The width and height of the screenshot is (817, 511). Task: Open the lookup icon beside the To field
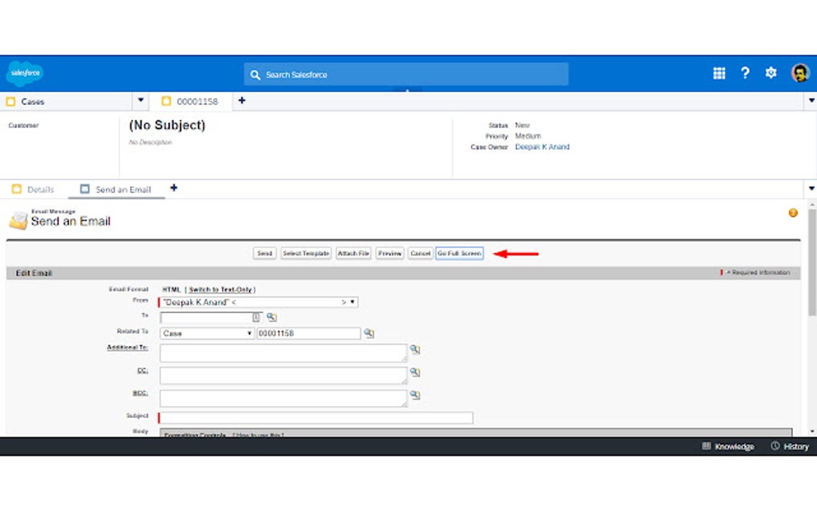click(271, 316)
